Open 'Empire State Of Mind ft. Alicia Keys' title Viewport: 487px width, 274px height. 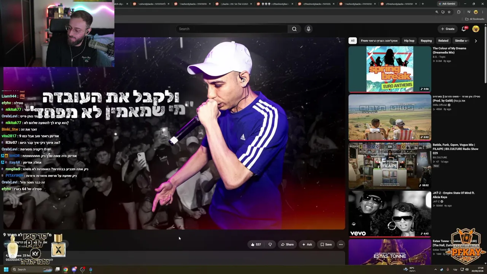[454, 195]
